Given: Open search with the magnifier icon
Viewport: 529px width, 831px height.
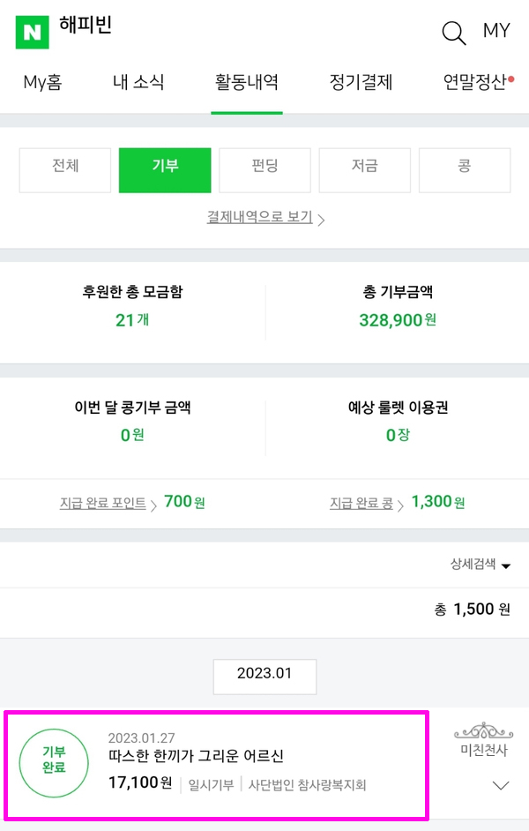Looking at the screenshot, I should (x=453, y=34).
